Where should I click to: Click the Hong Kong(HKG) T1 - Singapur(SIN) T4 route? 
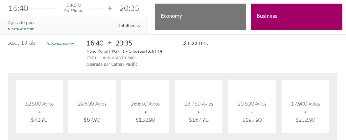click(x=125, y=51)
